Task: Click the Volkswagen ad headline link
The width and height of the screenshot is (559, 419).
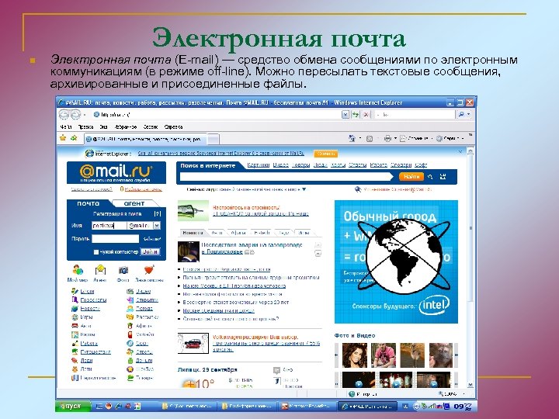Action: (x=255, y=337)
